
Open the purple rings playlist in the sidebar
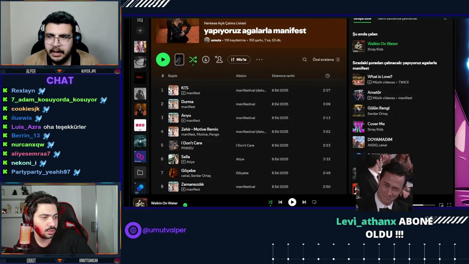click(x=140, y=157)
